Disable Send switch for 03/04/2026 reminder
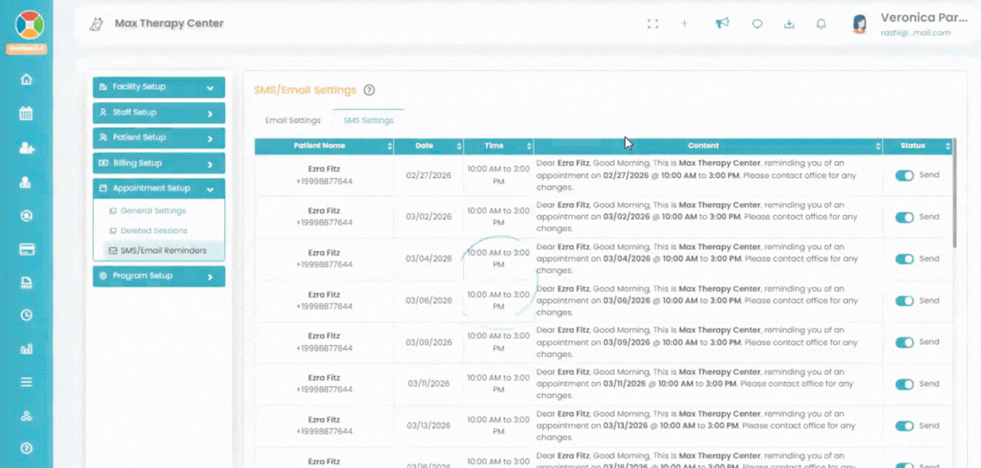This screenshot has width=981, height=468. tap(904, 259)
